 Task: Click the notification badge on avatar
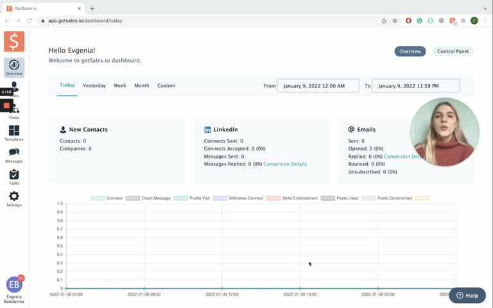[21, 278]
